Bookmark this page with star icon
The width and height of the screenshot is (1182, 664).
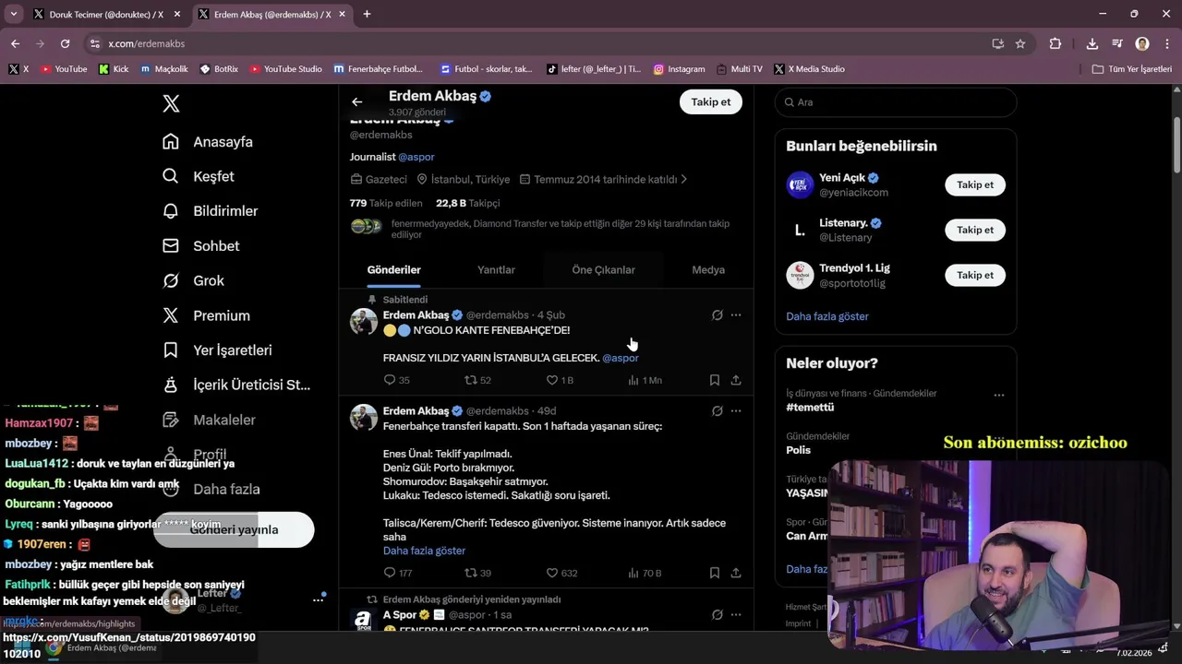pos(1020,43)
